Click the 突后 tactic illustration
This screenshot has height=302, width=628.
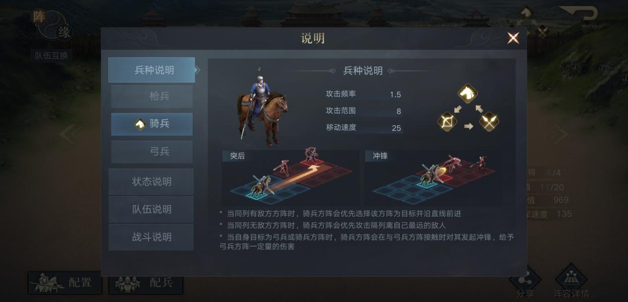click(290, 178)
